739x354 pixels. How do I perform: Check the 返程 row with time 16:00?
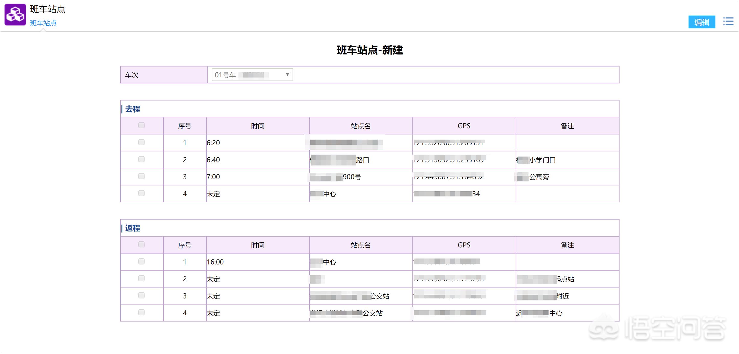(x=142, y=261)
